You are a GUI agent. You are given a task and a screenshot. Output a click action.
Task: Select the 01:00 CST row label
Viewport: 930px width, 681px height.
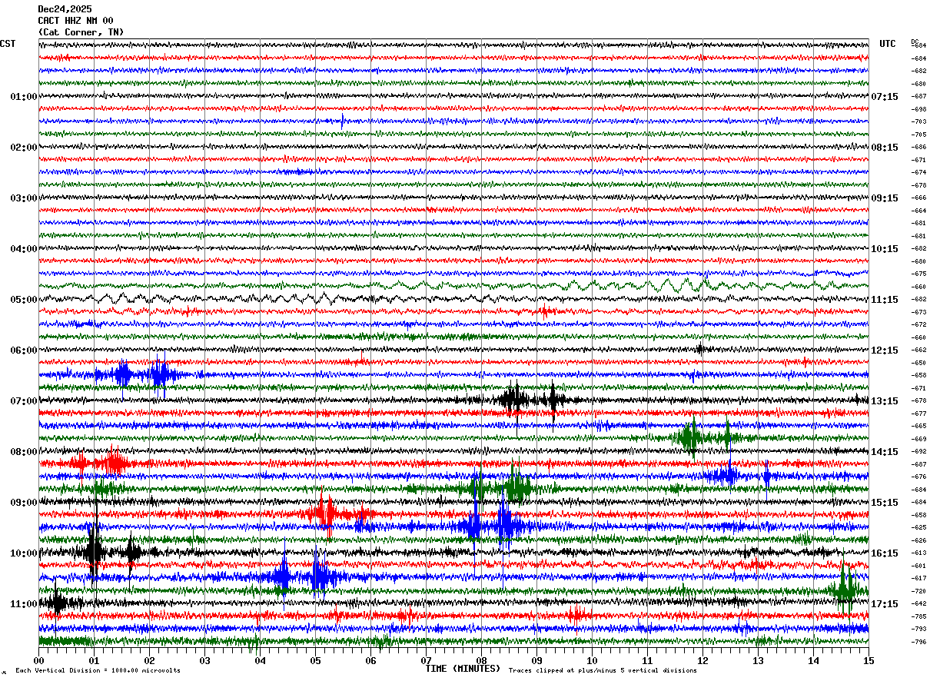click(x=24, y=97)
